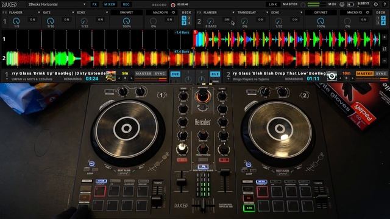This screenshot has height=219, width=390.
Task: Toggle deck 1 CUE headphone button
Action: (x=175, y=74)
